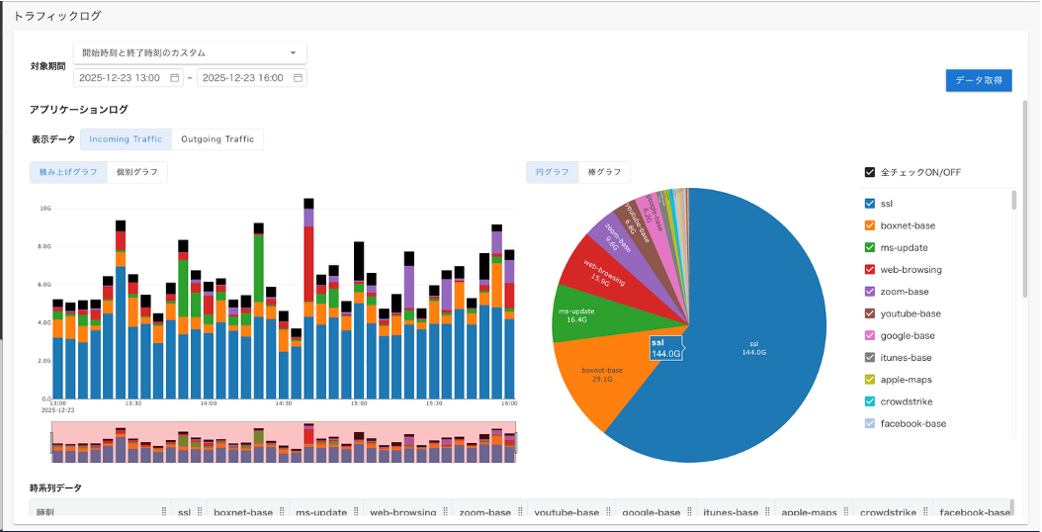Click the start datetime input field
Viewport: 1042px width, 532px height.
point(123,78)
